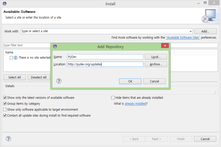
Task: Click the help icon in Add Repository dialog
Action: coord(59,81)
